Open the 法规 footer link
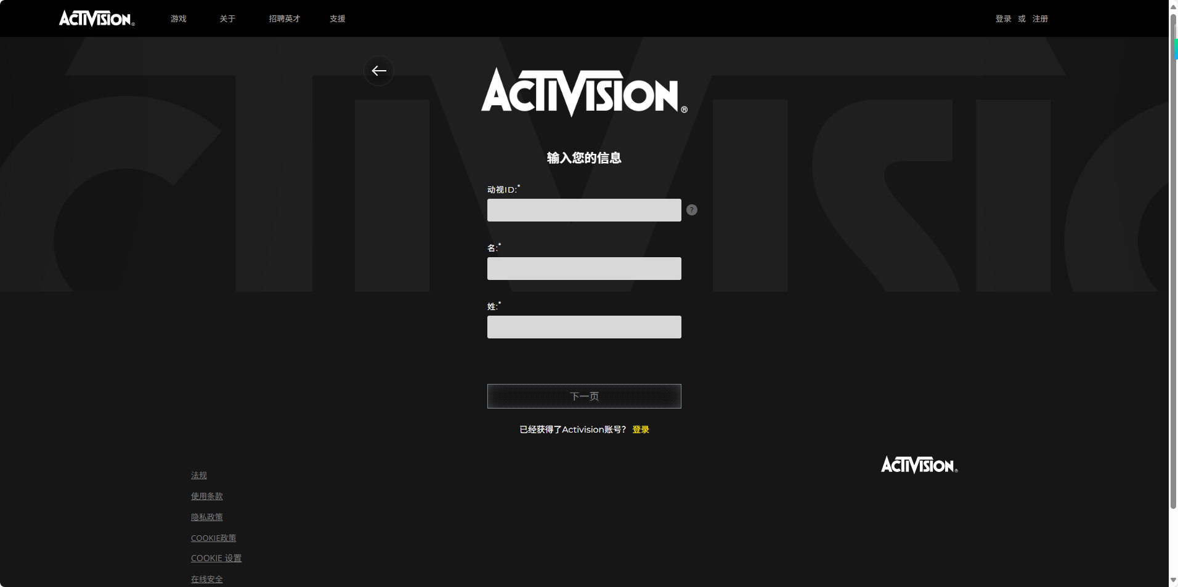 199,475
